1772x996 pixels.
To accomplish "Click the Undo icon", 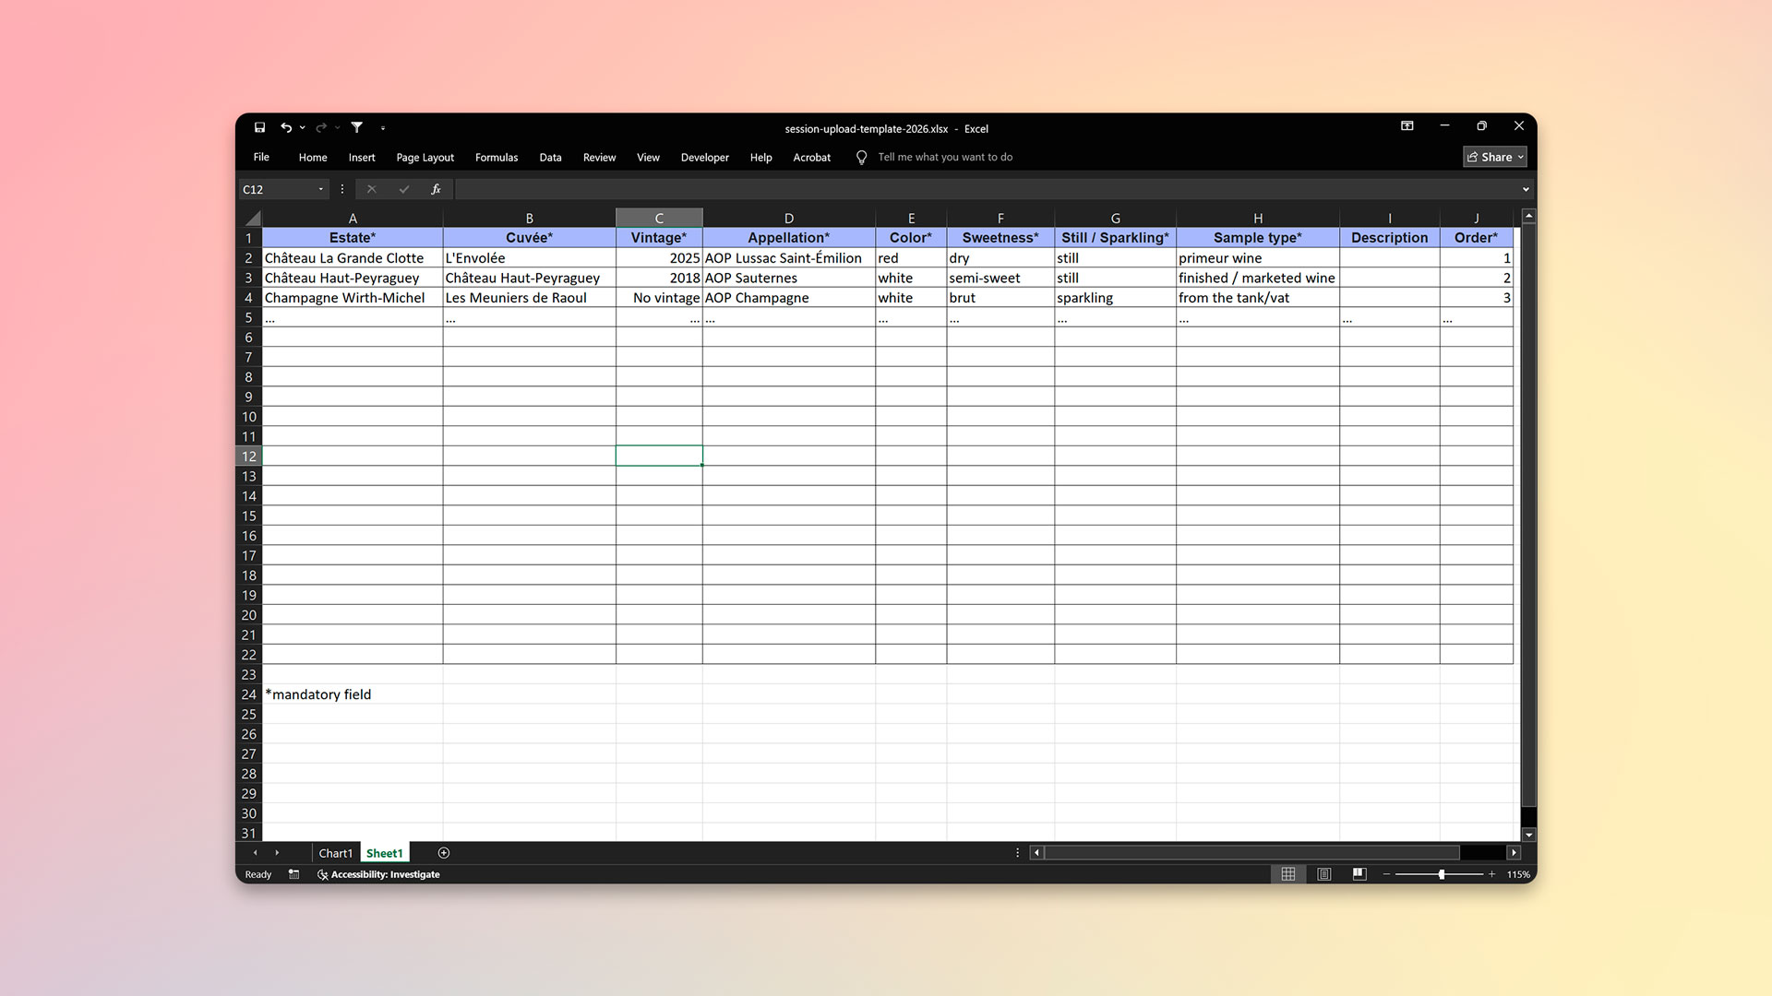I will click(287, 128).
